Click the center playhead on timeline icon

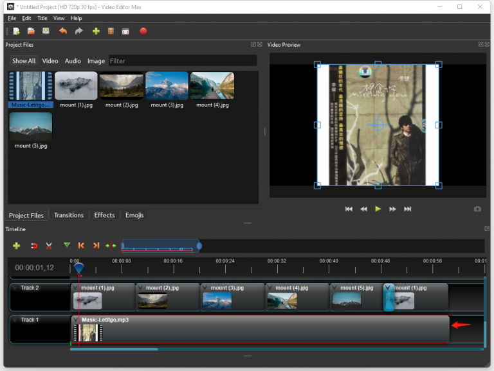pos(111,245)
